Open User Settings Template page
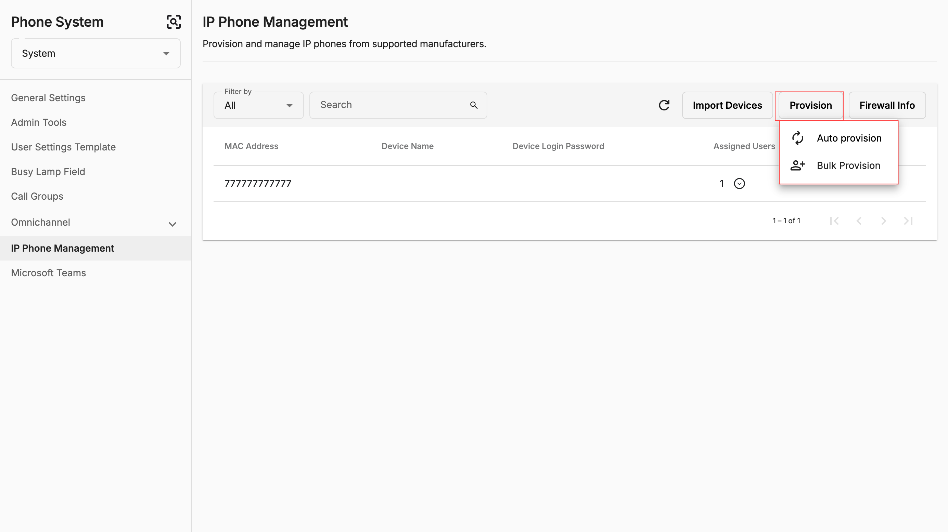 coord(63,147)
